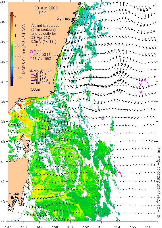Click the "drifters@12h to" text
This screenshot has height=228, width=162.
coord(45,55)
